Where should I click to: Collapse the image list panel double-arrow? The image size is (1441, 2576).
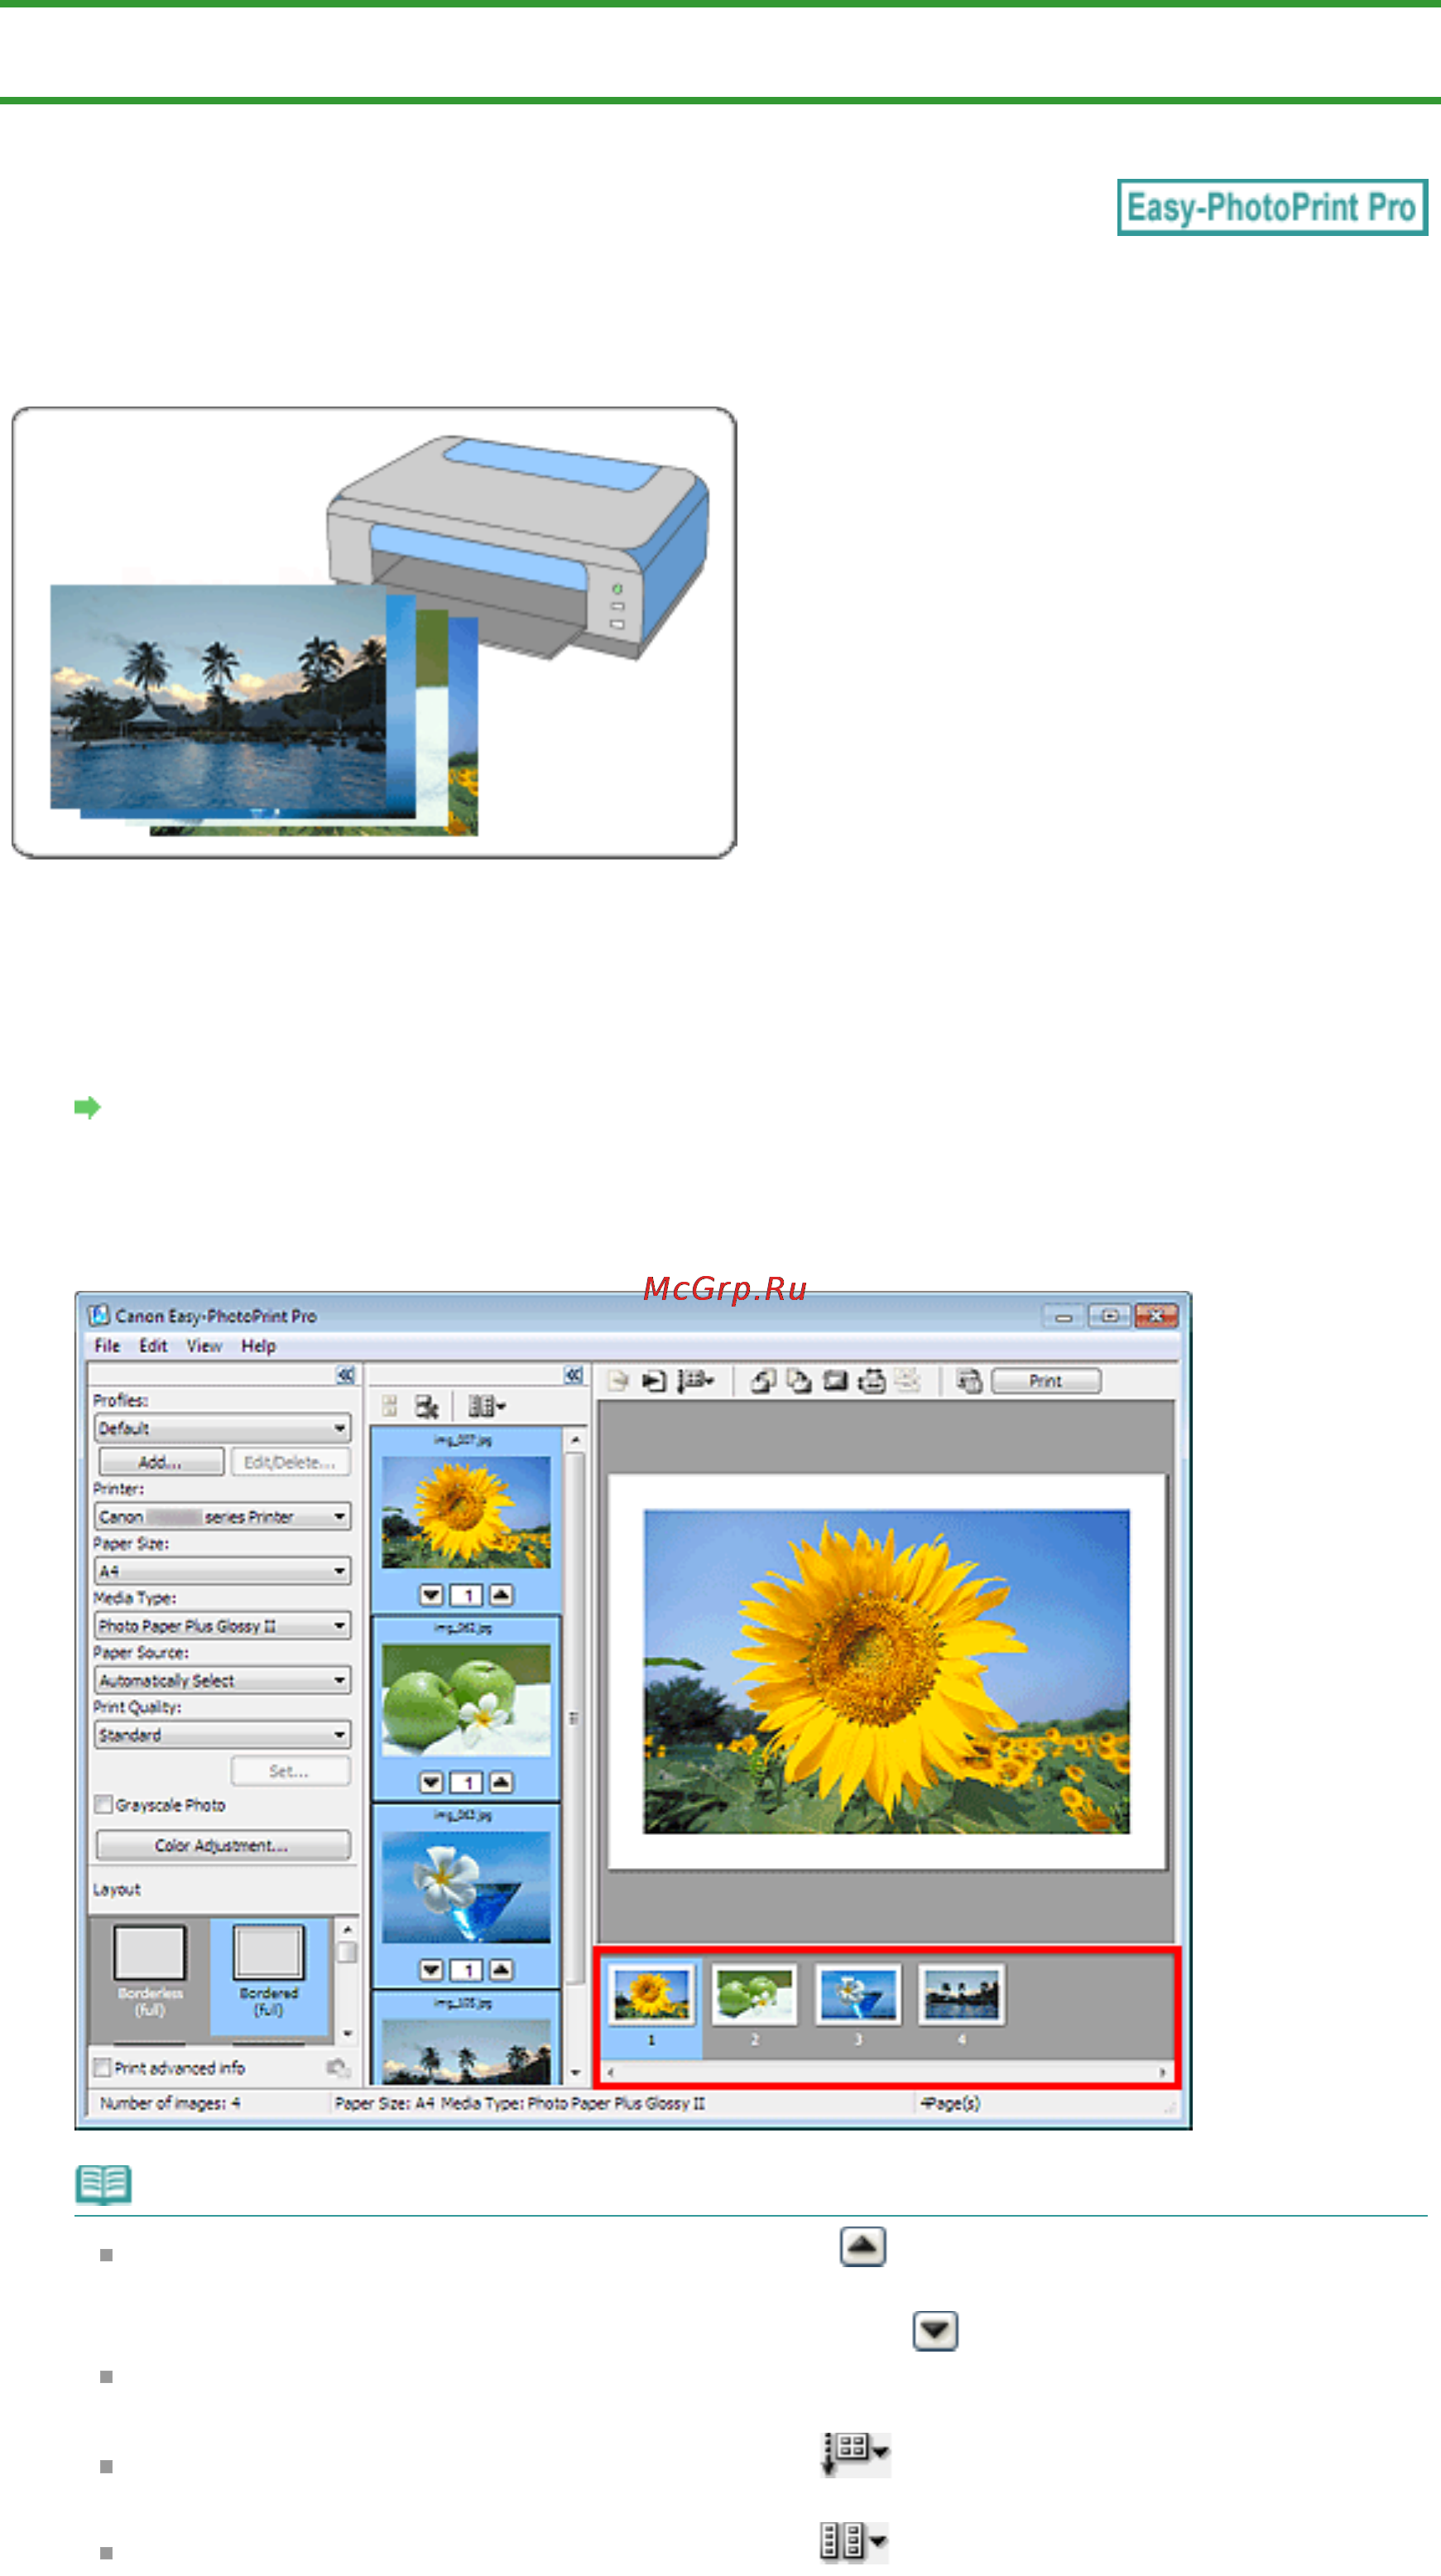574,1375
